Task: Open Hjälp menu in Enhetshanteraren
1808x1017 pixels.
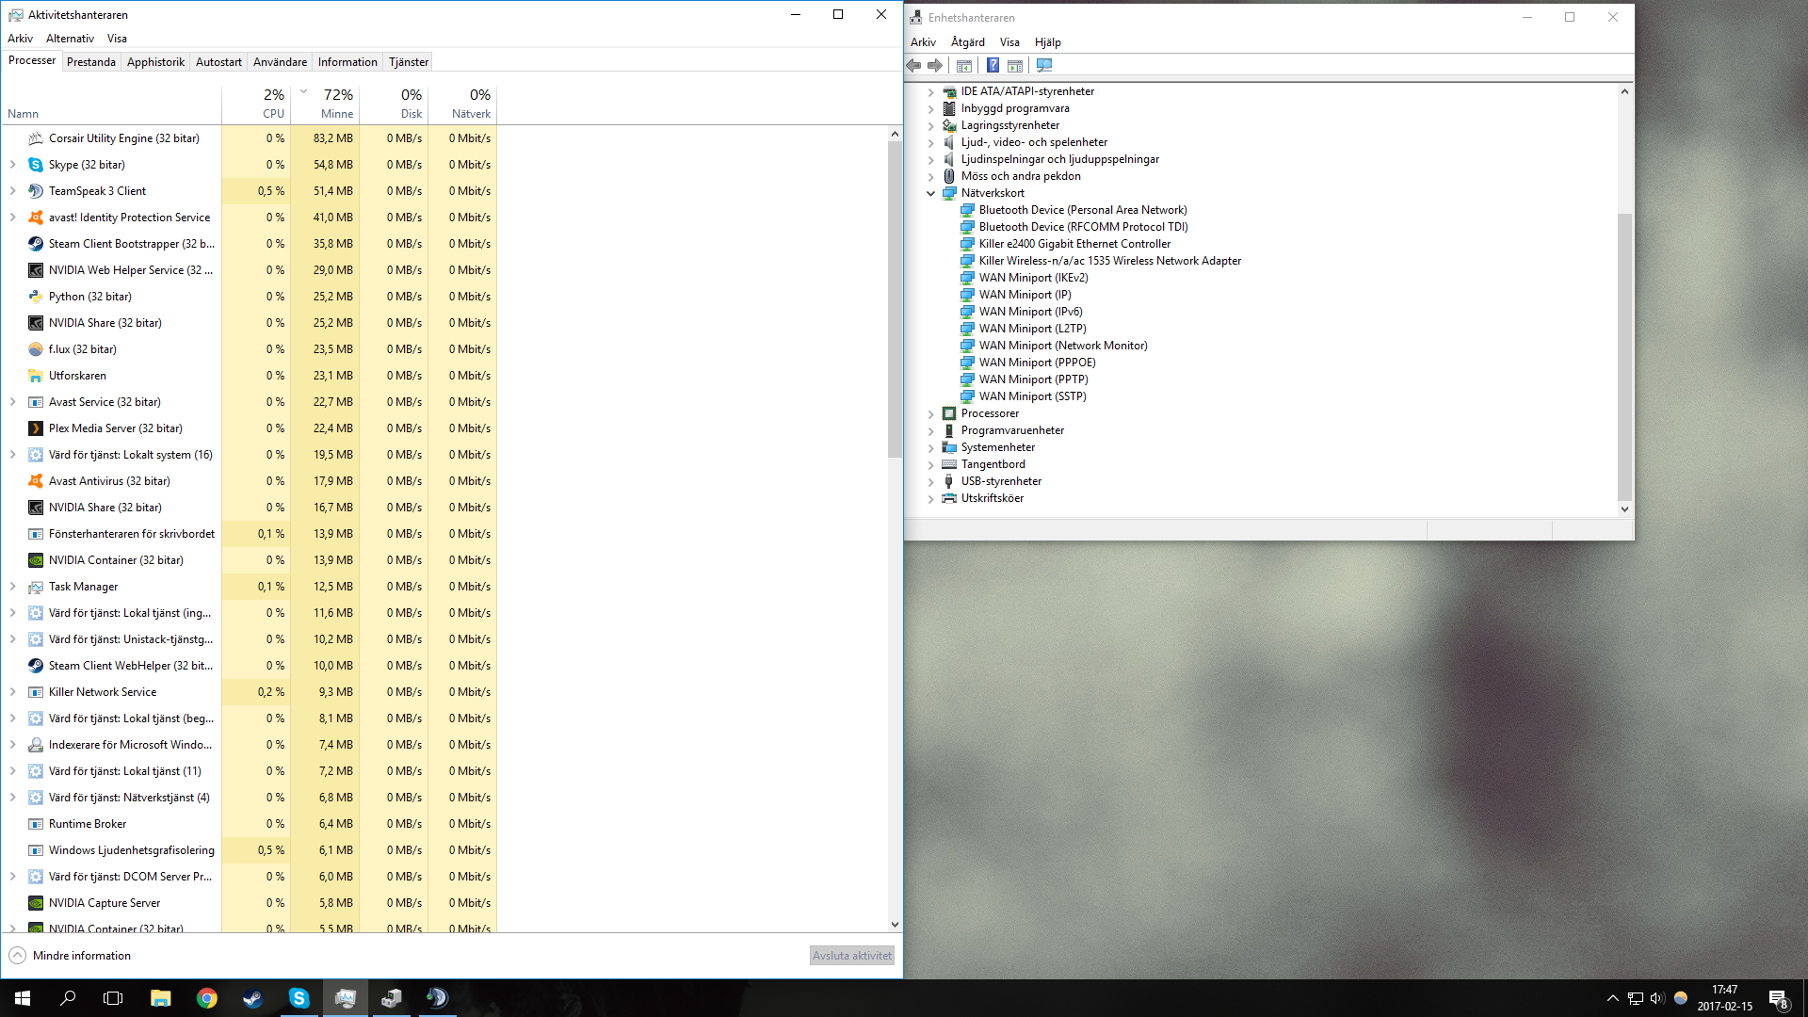Action: [x=1047, y=42]
